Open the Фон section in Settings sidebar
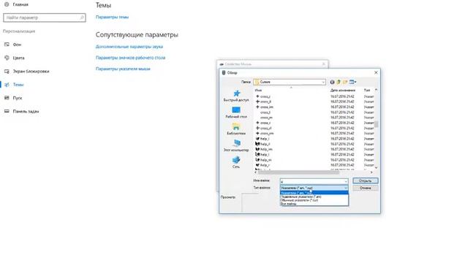 coord(17,45)
